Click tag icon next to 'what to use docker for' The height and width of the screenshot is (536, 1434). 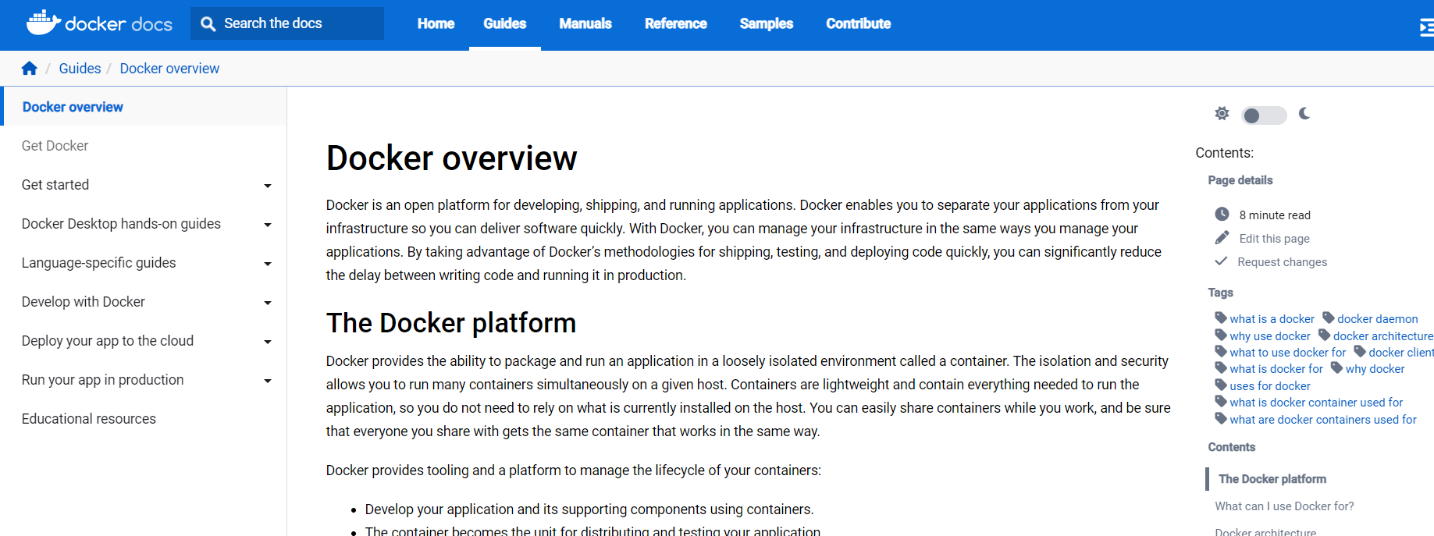click(1221, 351)
